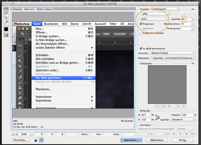Click the next frame animation button

[187, 134]
